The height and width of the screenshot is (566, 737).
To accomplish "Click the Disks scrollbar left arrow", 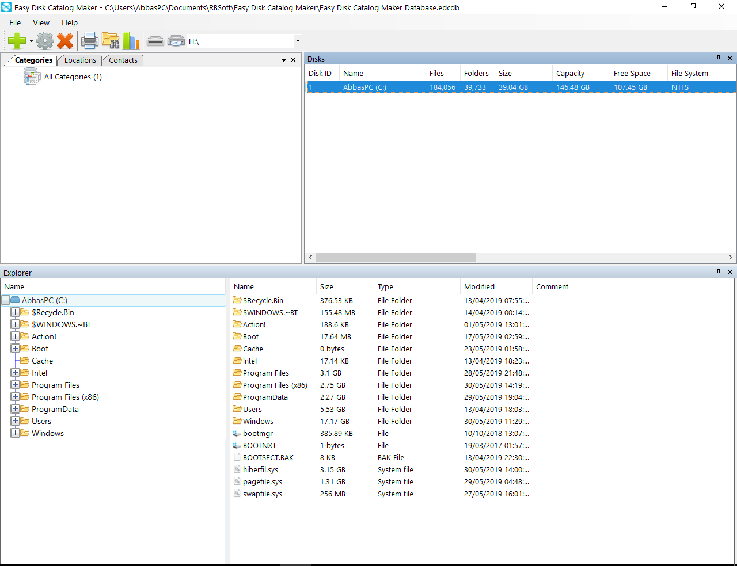I will (310, 257).
